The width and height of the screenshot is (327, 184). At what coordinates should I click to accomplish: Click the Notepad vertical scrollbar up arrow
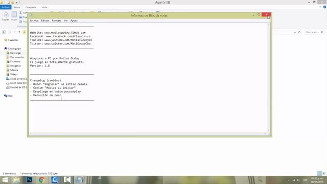[268, 25]
